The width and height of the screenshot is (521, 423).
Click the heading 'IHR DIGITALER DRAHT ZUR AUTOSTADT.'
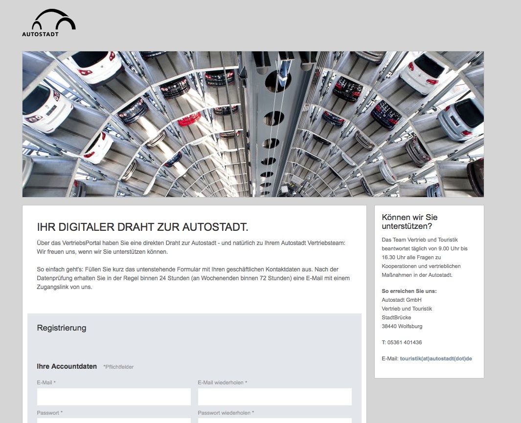pyautogui.click(x=142, y=227)
